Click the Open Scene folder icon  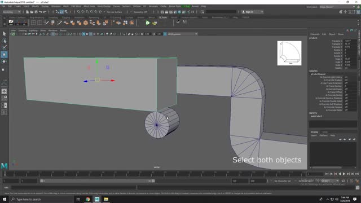[x=32, y=12]
